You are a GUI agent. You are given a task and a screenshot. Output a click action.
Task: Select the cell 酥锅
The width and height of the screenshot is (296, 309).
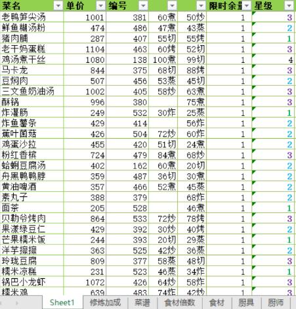pos(32,102)
